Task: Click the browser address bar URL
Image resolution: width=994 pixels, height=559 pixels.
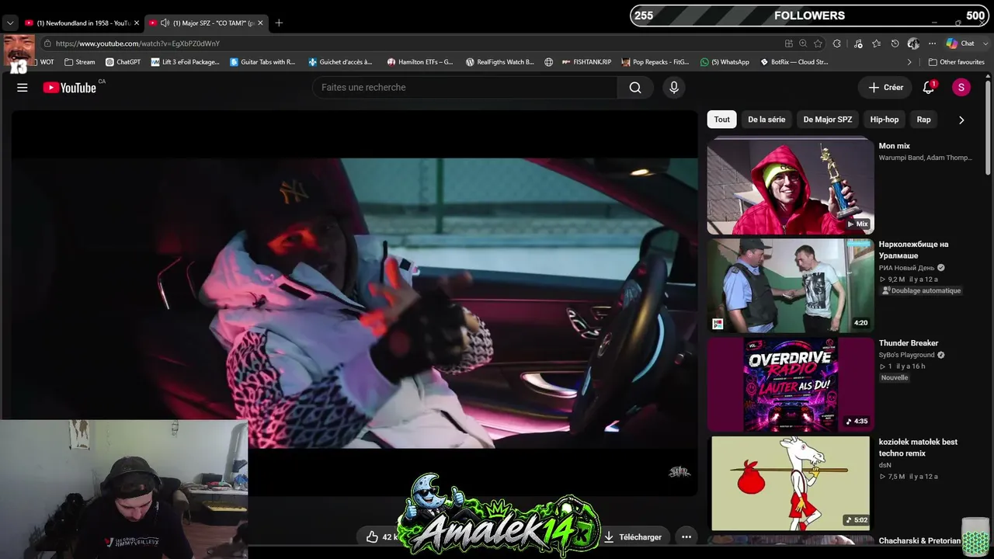Action: tap(138, 43)
